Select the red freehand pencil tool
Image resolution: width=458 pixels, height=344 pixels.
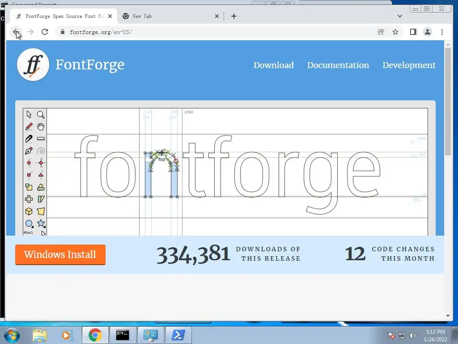(x=29, y=127)
